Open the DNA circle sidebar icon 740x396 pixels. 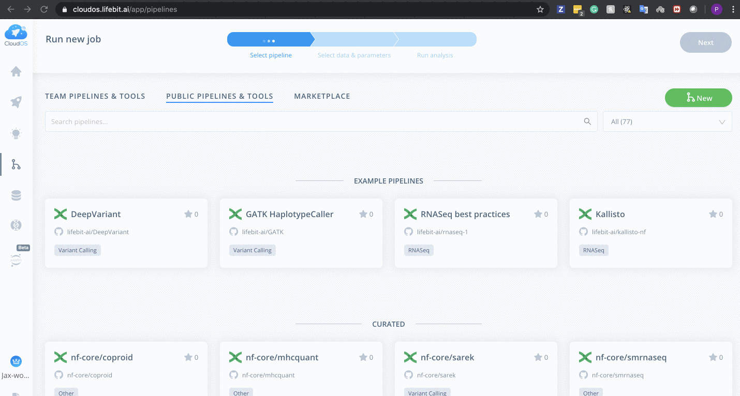click(16, 225)
